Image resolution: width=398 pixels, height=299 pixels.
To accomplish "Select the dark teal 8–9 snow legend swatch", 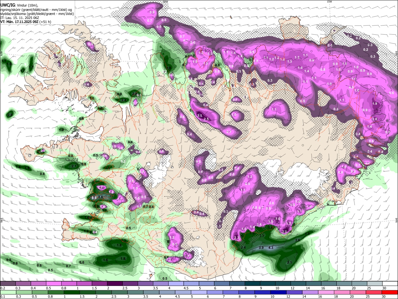I will (x=252, y=284).
